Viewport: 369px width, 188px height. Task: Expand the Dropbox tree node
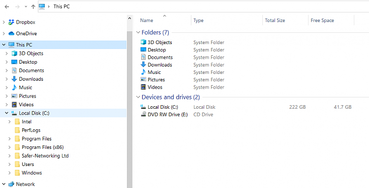point(4,22)
